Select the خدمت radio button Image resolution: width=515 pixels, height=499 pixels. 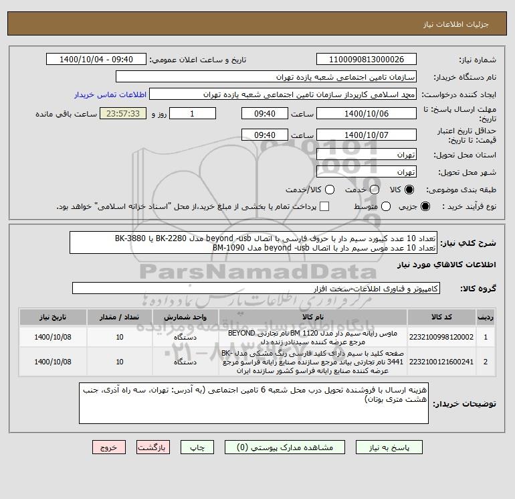coord(375,190)
